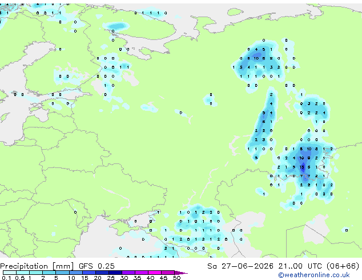Viewport: 362px width, 280px height.
Task: Click the 'Precipitation [mm]' title text
Action: point(37,266)
